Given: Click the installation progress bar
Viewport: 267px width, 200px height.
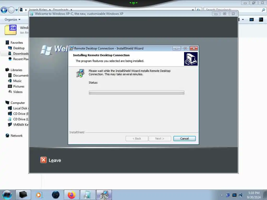Looking at the screenshot, I should (136, 92).
